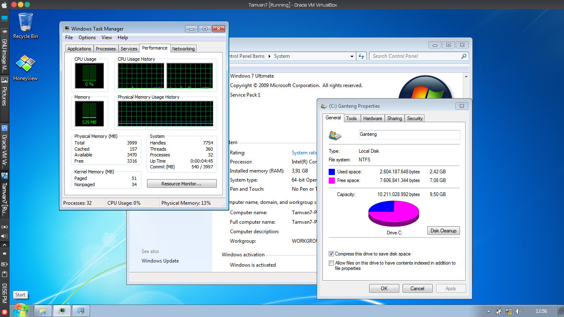Open Windows Explorer from the taskbar
564x317 pixels.
43,311
